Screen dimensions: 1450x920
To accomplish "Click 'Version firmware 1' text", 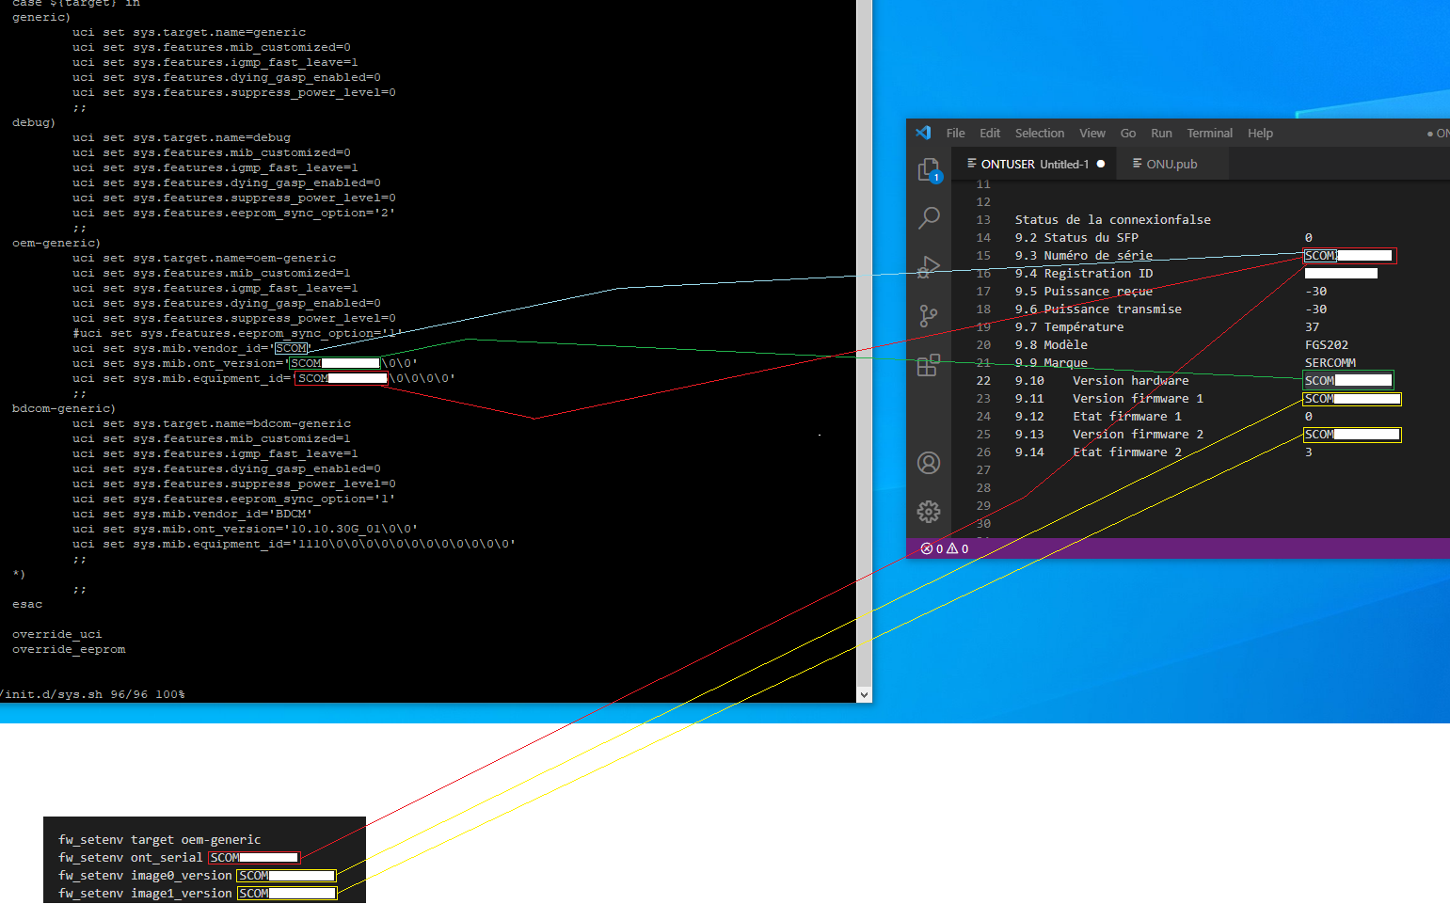I will pyautogui.click(x=1138, y=399).
